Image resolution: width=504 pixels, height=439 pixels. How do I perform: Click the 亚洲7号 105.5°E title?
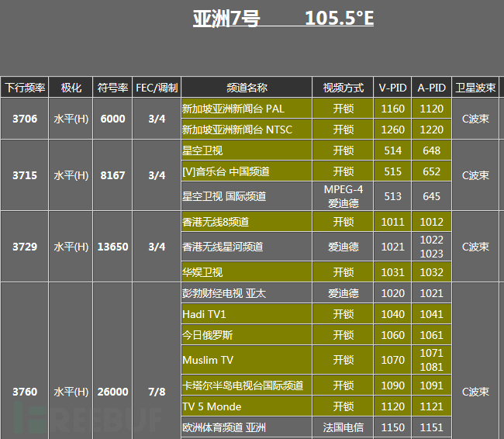click(283, 19)
